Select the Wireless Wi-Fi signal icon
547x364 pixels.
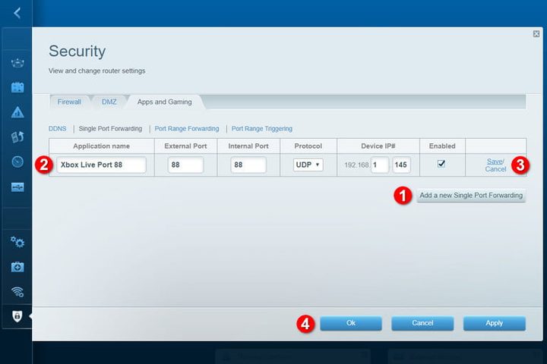tap(17, 291)
